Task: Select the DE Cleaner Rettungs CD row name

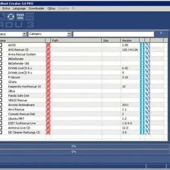Action: pos(24,132)
